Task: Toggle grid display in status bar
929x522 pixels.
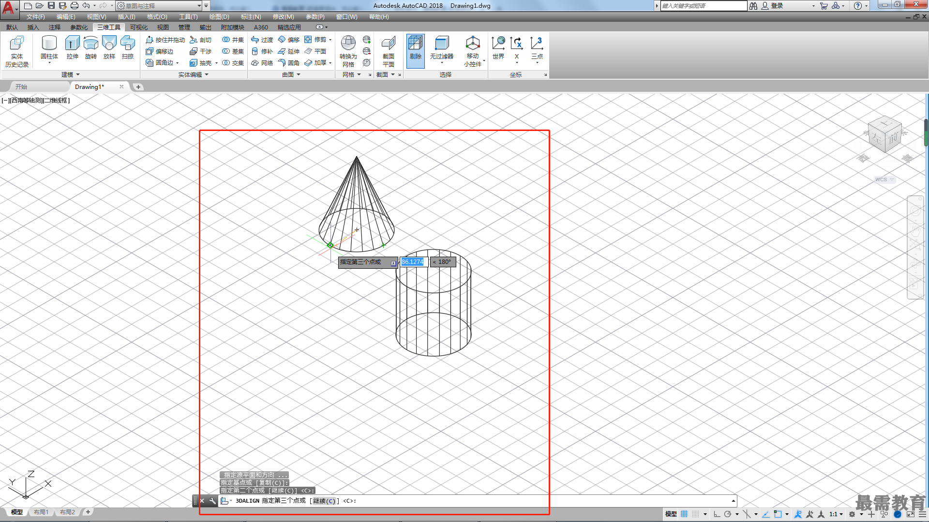Action: coord(684,514)
